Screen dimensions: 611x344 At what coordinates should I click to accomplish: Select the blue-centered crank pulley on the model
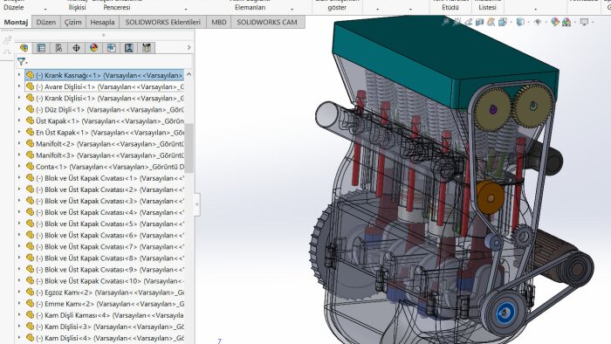505,313
